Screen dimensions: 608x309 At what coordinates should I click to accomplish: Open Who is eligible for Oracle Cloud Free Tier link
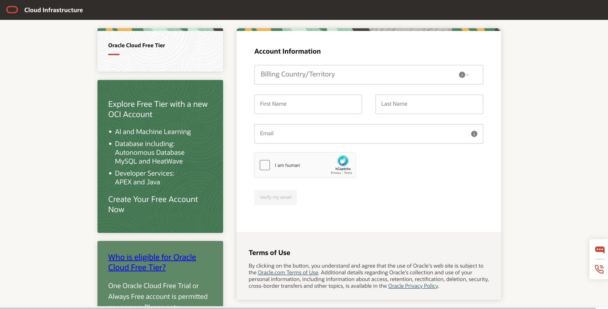[x=152, y=262]
